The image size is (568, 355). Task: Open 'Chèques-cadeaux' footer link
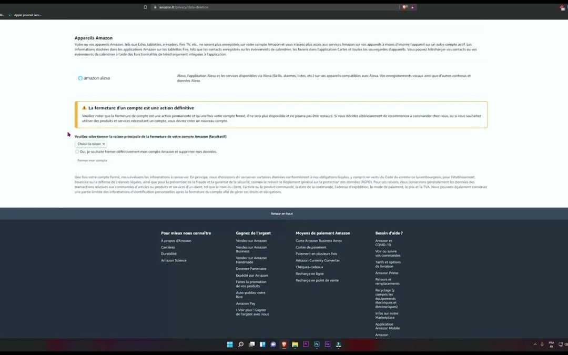(309, 267)
